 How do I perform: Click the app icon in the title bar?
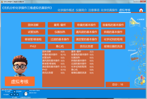tap(2, 2)
